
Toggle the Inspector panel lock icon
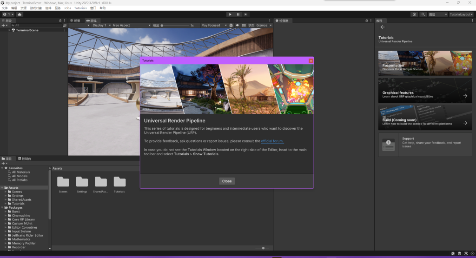366,21
